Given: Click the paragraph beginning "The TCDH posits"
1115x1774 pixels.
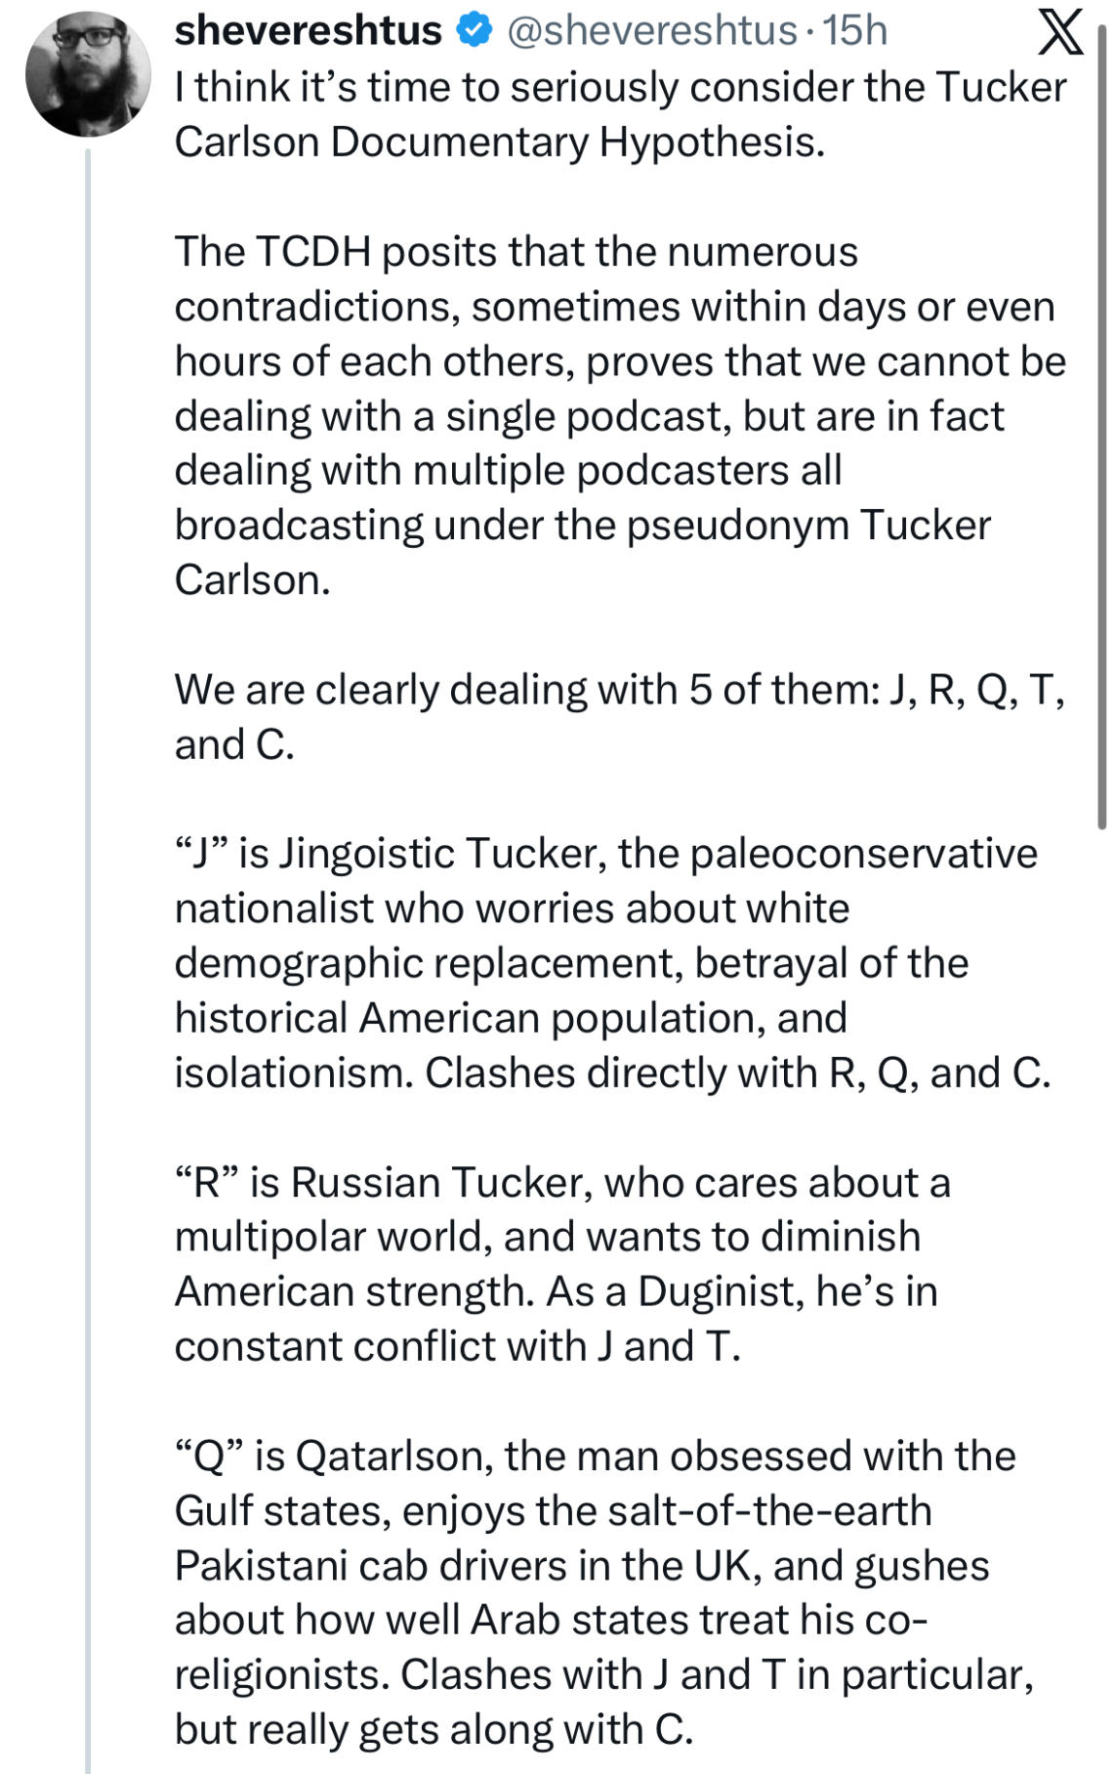Looking at the screenshot, I should (620, 415).
